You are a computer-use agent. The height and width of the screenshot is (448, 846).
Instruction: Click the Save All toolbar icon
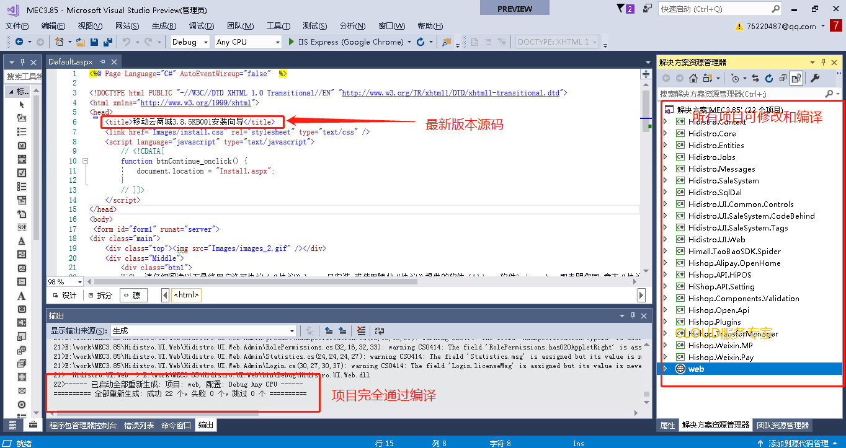(x=108, y=42)
